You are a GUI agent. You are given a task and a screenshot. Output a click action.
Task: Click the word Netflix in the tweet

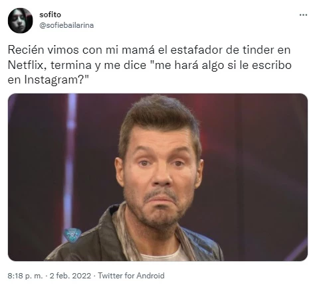[27, 65]
